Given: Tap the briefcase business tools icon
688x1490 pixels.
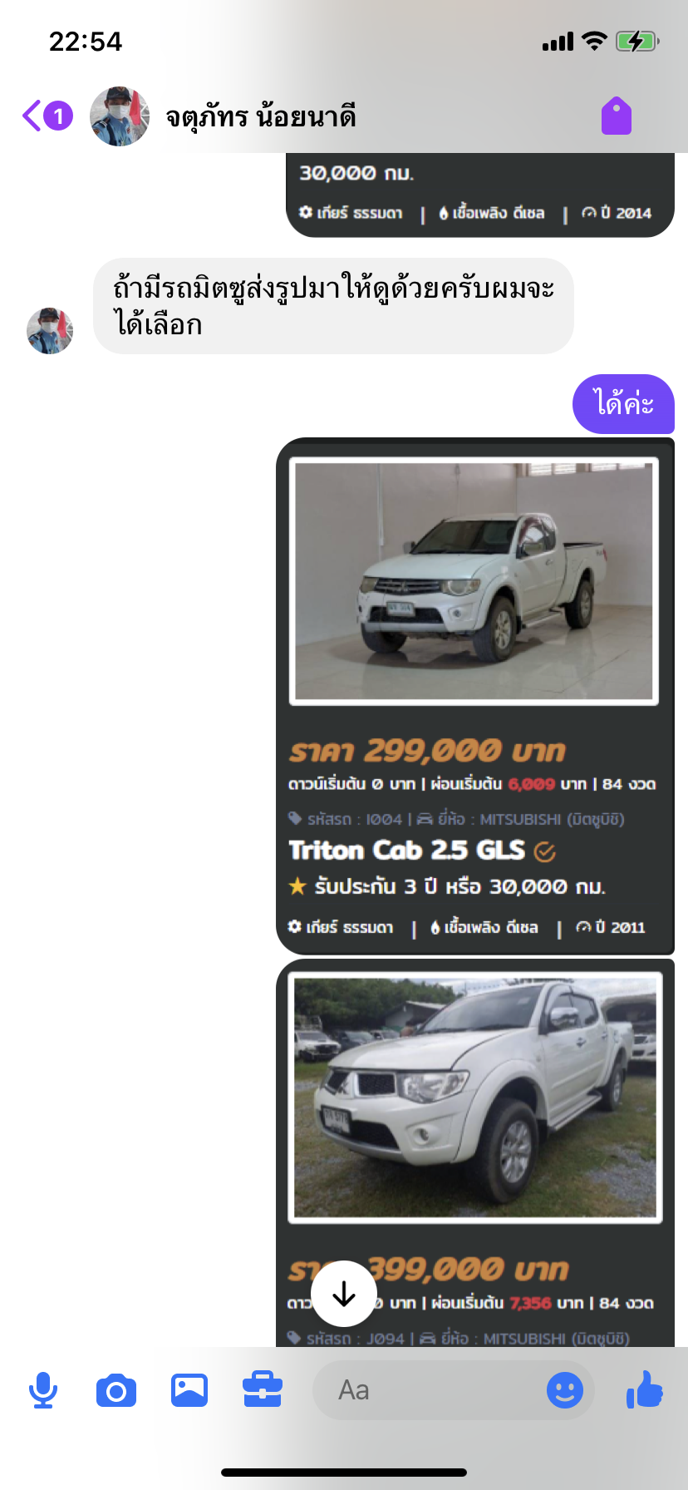Looking at the screenshot, I should click(x=263, y=1390).
